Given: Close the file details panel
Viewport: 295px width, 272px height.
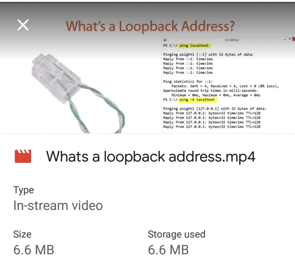Looking at the screenshot, I should tap(23, 25).
